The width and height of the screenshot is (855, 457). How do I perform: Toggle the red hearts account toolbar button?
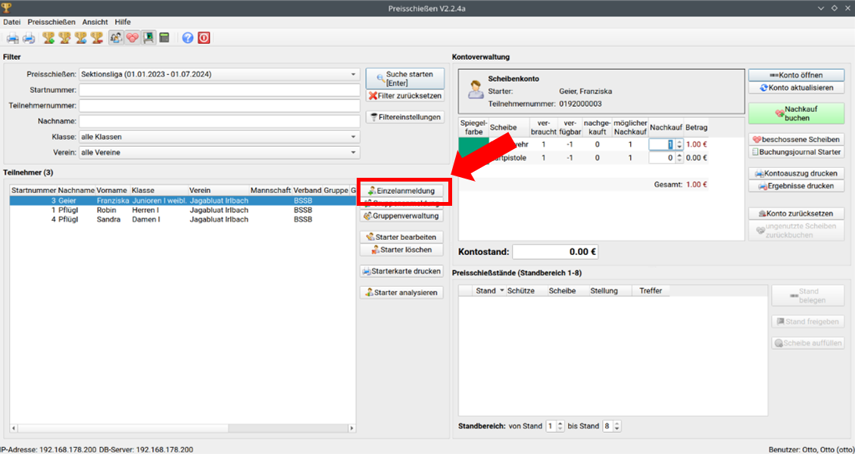point(133,38)
